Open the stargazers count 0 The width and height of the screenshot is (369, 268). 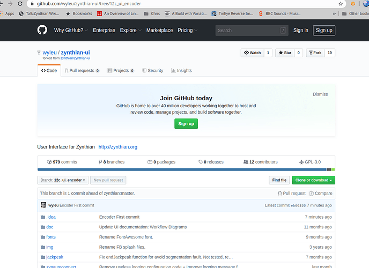[x=298, y=53]
